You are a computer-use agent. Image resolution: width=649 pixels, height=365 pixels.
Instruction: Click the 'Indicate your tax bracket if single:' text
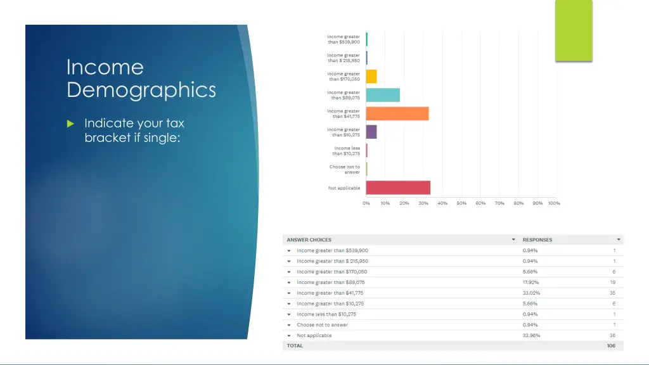click(x=134, y=130)
